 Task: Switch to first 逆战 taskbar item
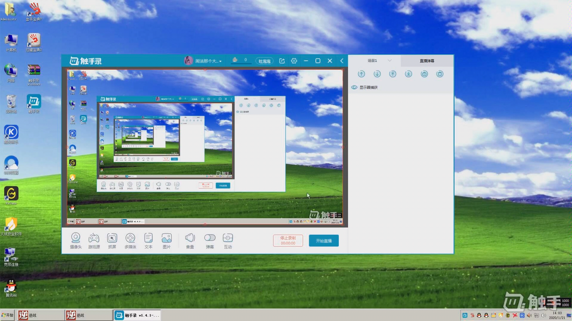click(41, 315)
